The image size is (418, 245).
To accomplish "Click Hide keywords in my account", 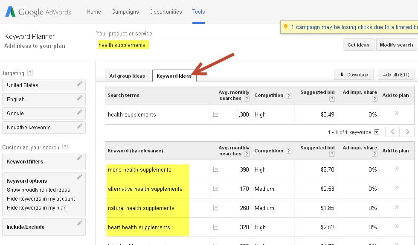I will click(x=41, y=199).
